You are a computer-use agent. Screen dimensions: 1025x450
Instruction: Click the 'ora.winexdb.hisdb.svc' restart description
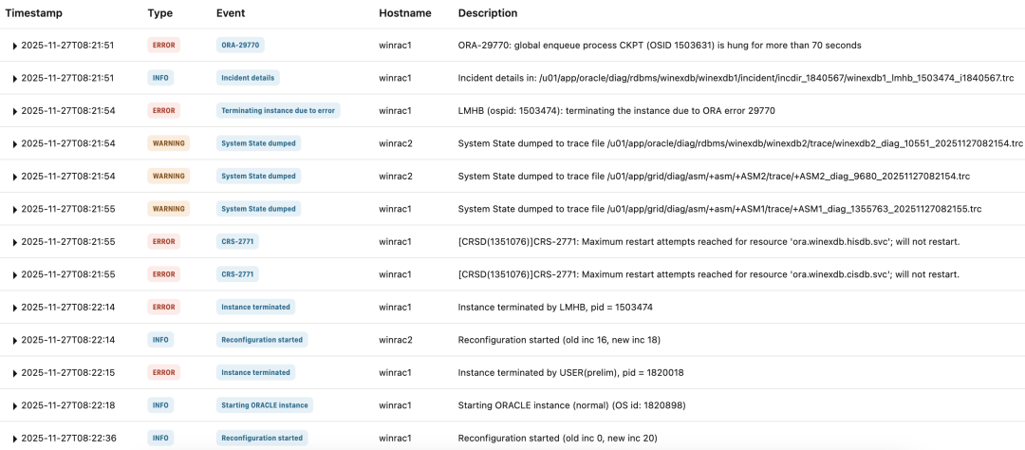click(x=709, y=242)
